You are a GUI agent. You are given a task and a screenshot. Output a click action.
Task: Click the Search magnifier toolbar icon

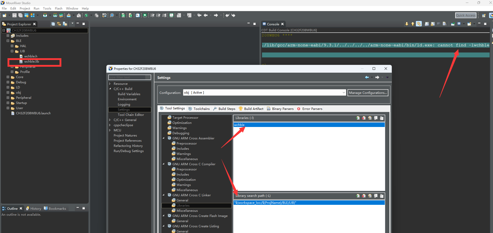click(112, 16)
